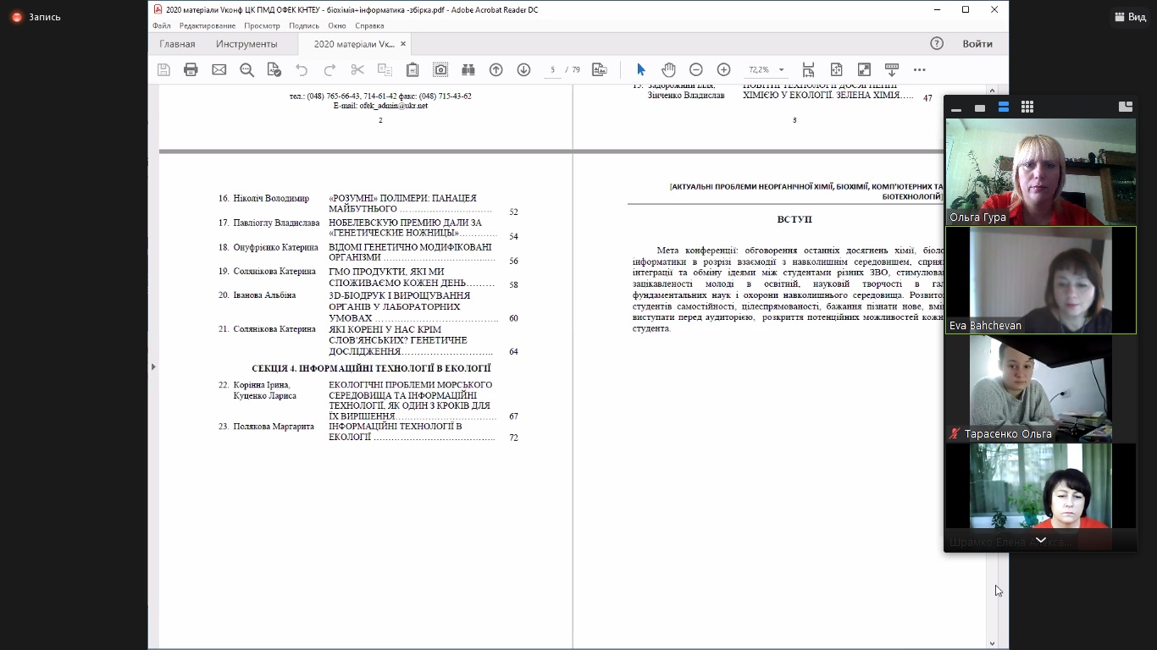Open the Подпись menu
The image size is (1157, 650).
[304, 25]
